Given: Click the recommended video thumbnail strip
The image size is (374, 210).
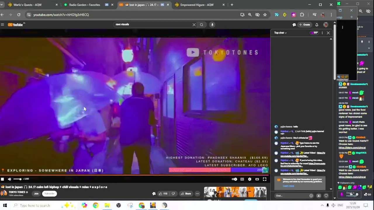Looking at the screenshot, I should point(235,192).
